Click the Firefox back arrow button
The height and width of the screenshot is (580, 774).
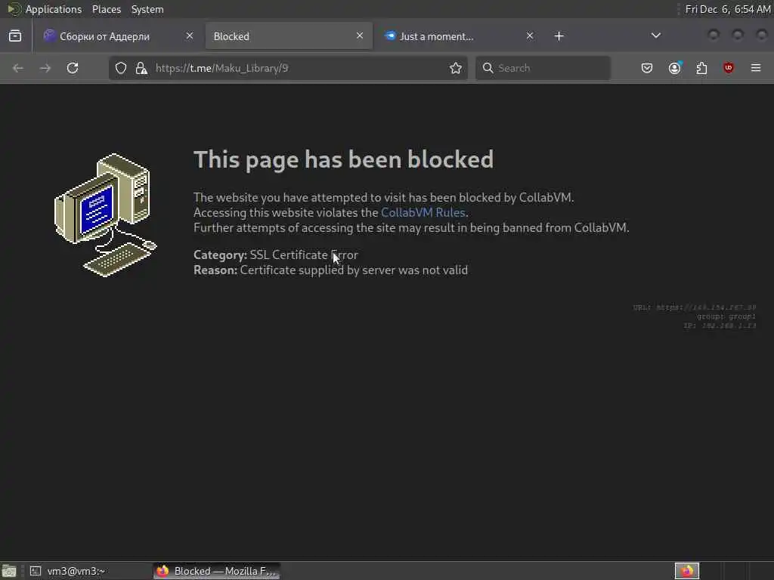(18, 68)
